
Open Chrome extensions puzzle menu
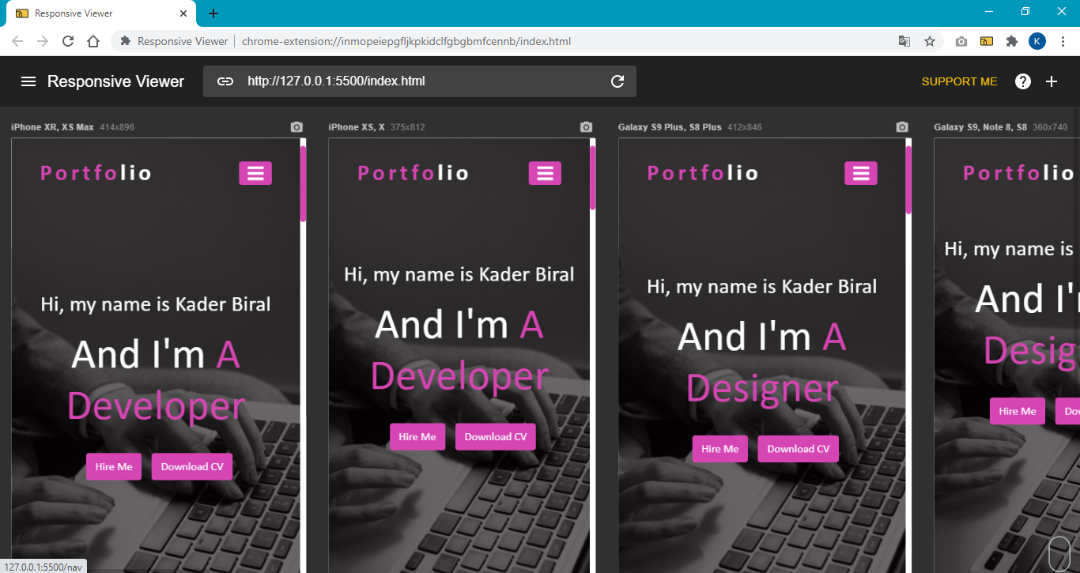tap(1012, 41)
